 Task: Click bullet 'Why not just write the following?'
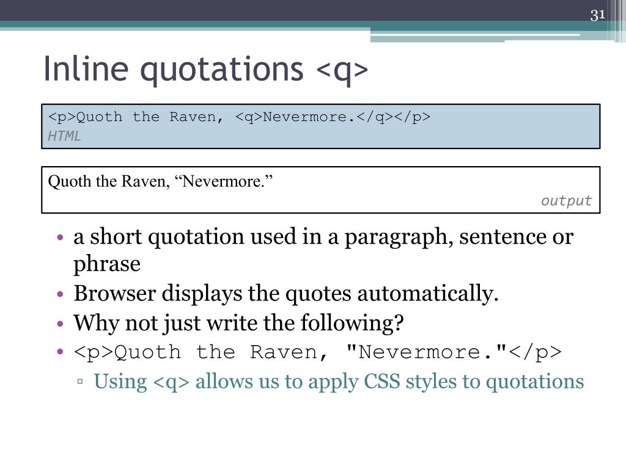238,323
